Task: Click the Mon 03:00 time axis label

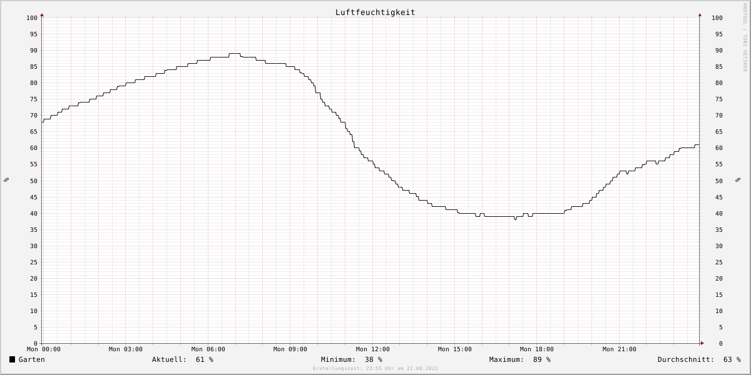Action: tap(126, 349)
